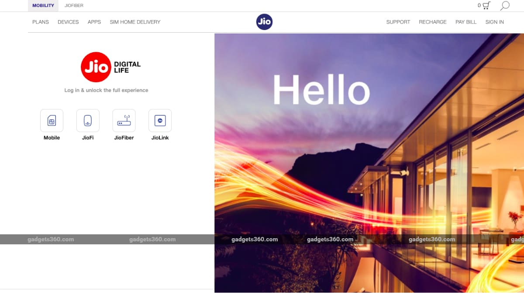Viewport: 524px width, 294px height.
Task: Click the search magnifier icon
Action: (505, 6)
